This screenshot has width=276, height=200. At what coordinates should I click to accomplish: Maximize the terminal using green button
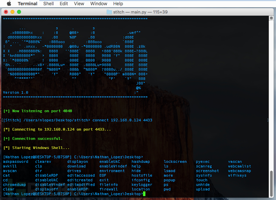[19, 12]
